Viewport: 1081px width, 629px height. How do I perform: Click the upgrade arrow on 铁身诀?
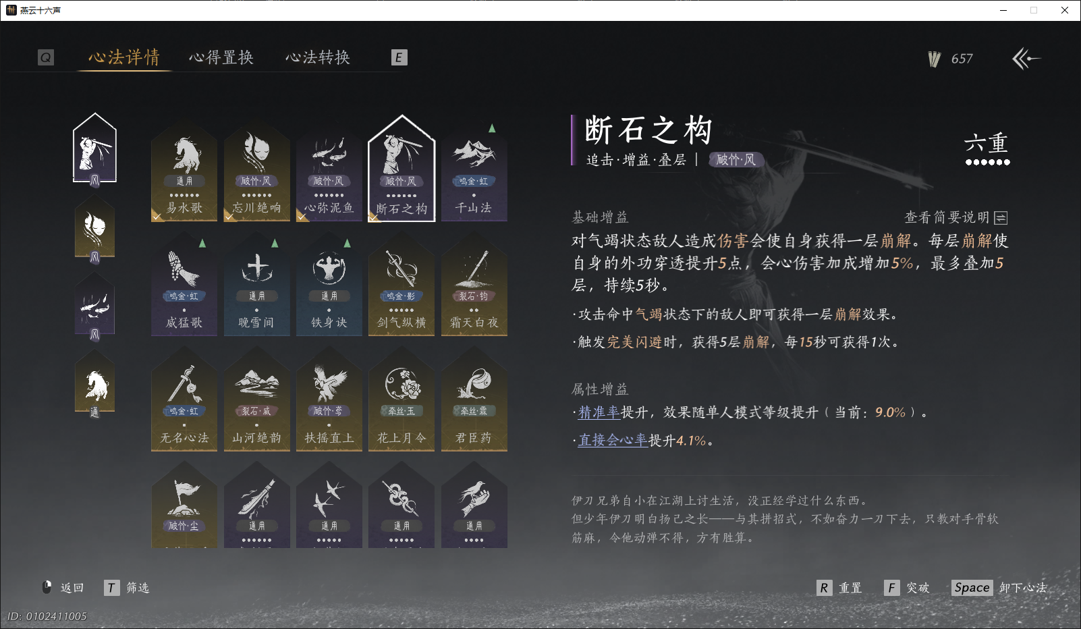[347, 243]
